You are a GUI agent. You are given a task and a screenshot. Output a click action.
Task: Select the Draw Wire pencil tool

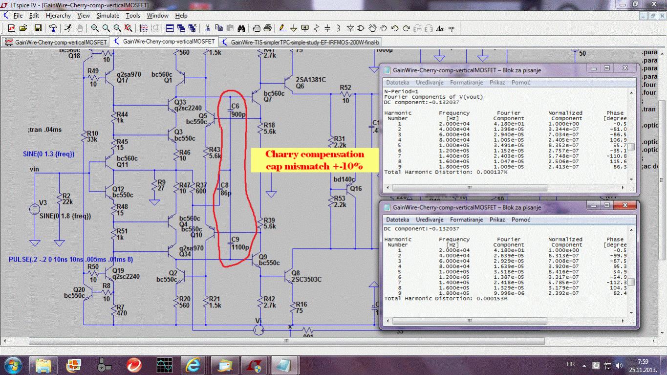click(282, 28)
